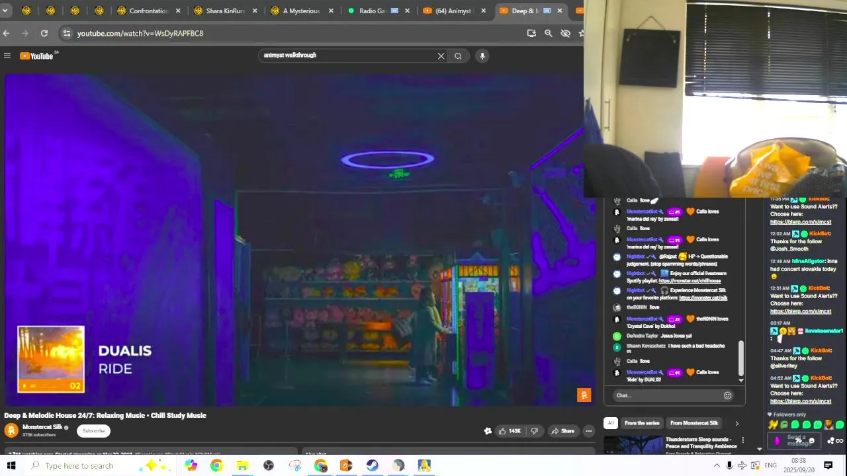Open options for Thunderstorm Sleep sounds video
The height and width of the screenshot is (476, 847).
(x=742, y=440)
